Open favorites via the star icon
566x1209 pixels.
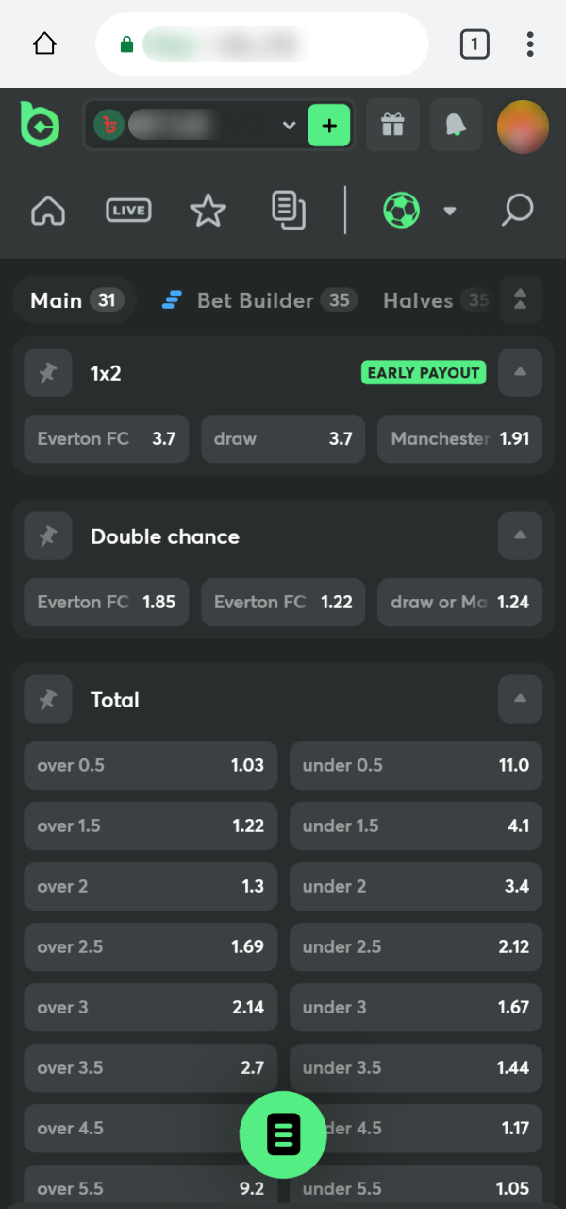click(x=208, y=211)
